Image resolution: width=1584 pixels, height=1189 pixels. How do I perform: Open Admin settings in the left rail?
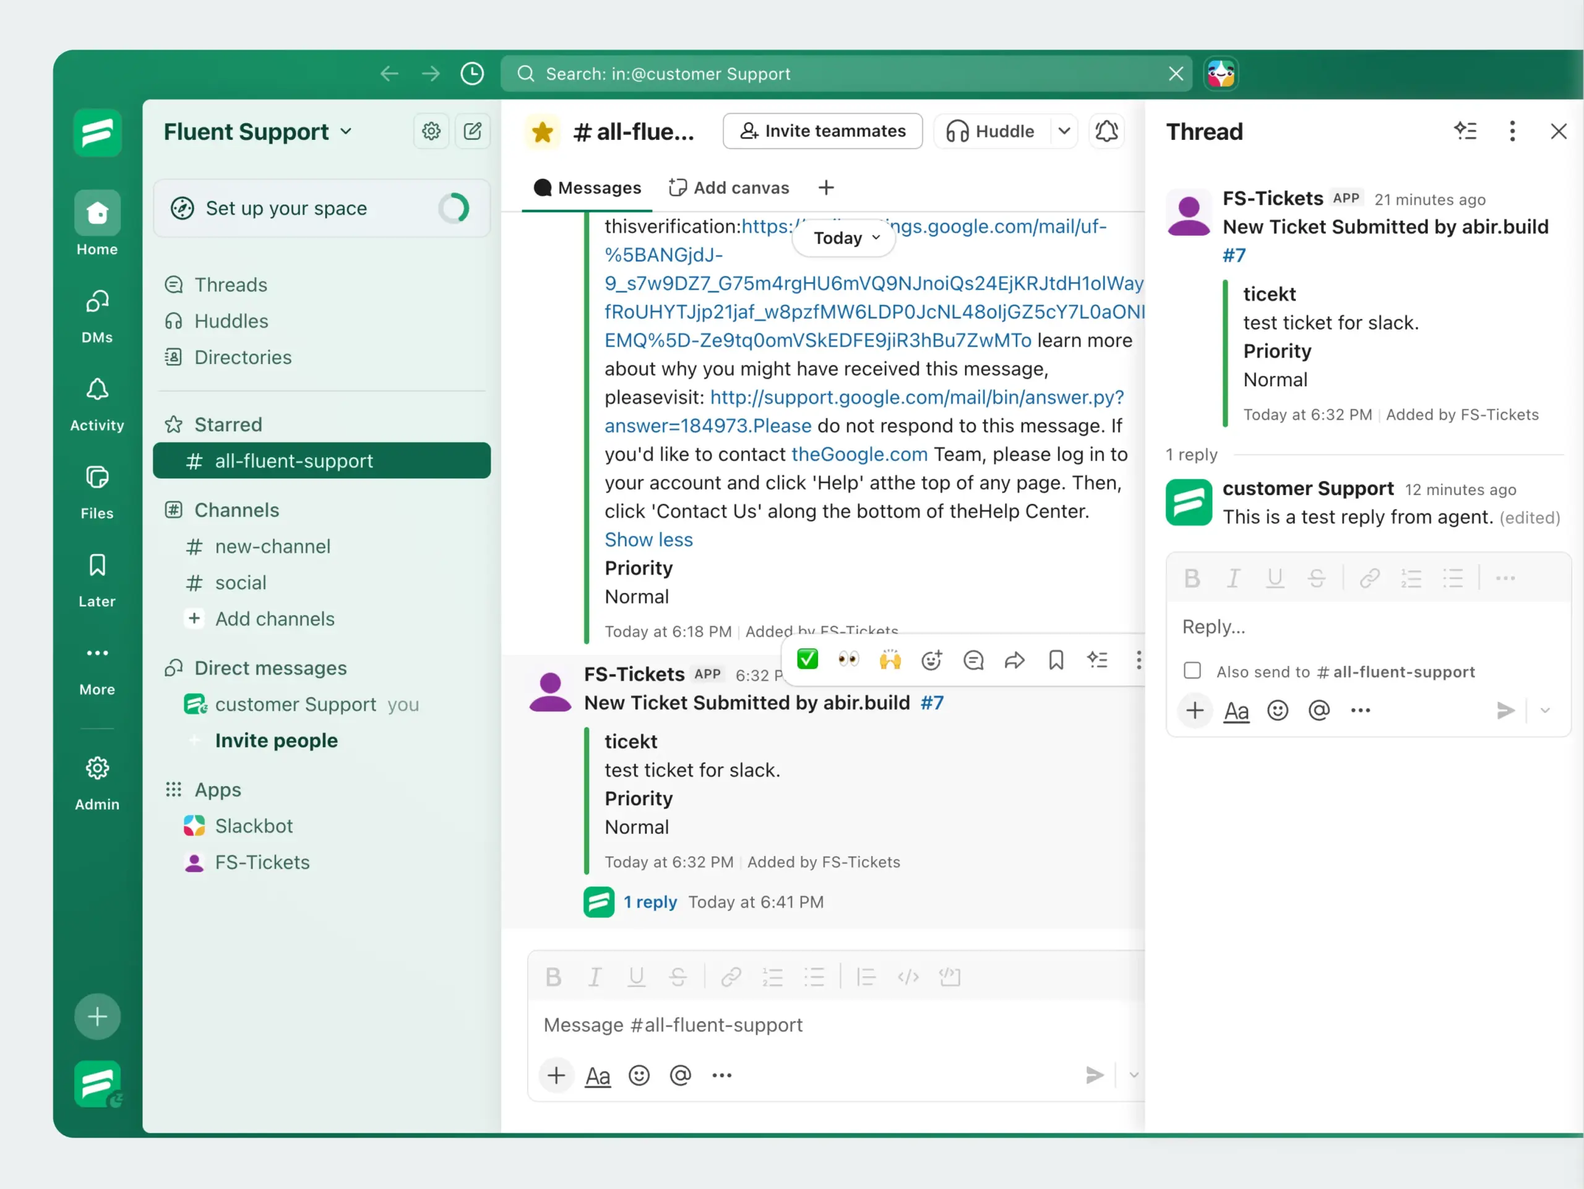[x=97, y=783]
